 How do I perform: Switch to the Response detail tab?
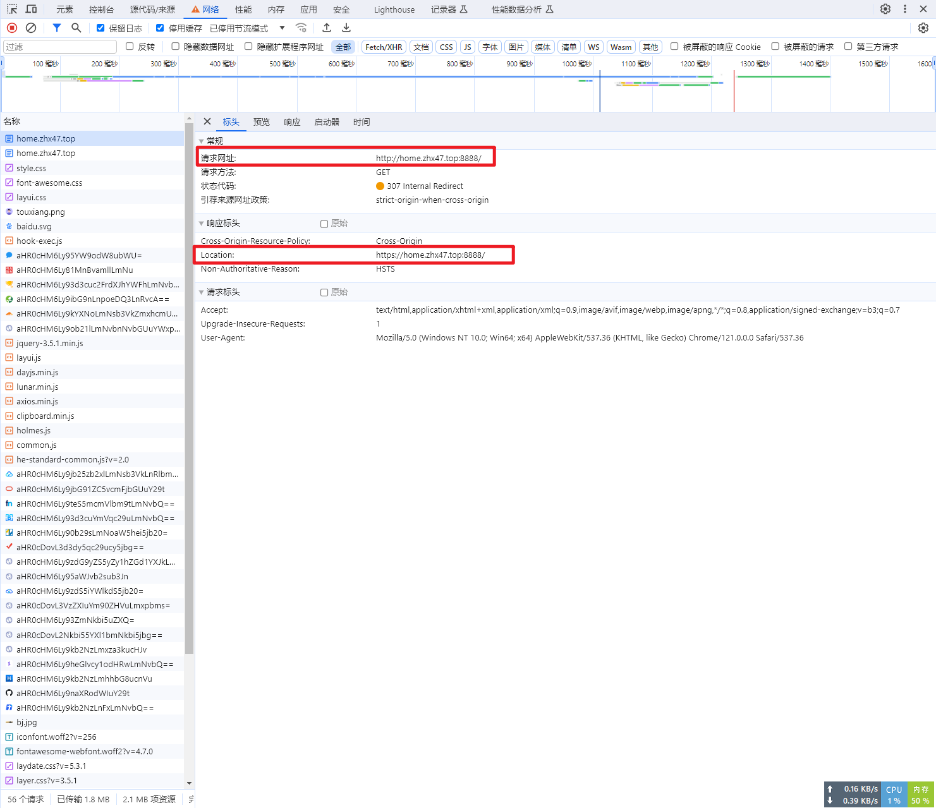[292, 122]
